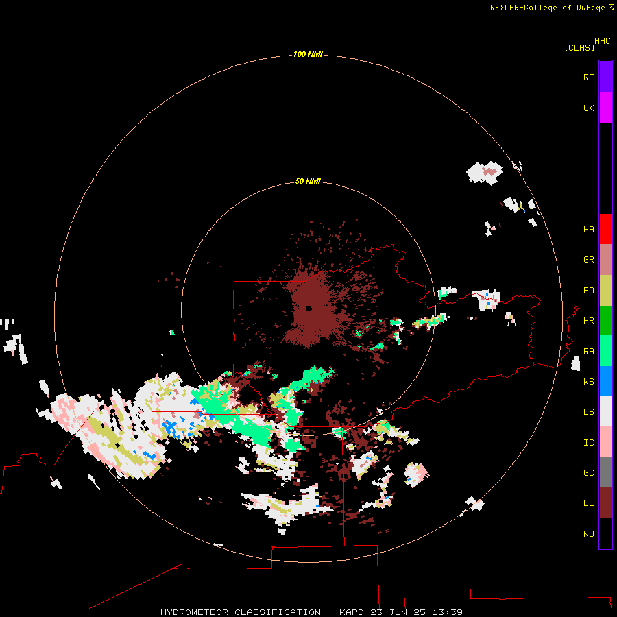The image size is (617, 617).
Task: Select the BD yellow legend block
Action: tap(605, 291)
